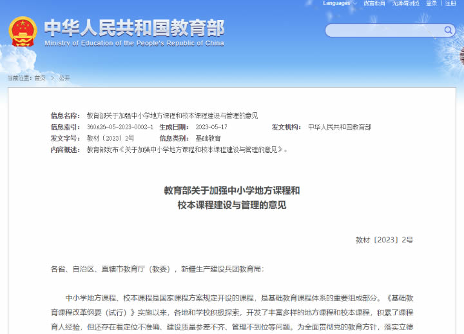The image size is (464, 334).
Task: Click the 登录 login link
Action: coord(431,3)
